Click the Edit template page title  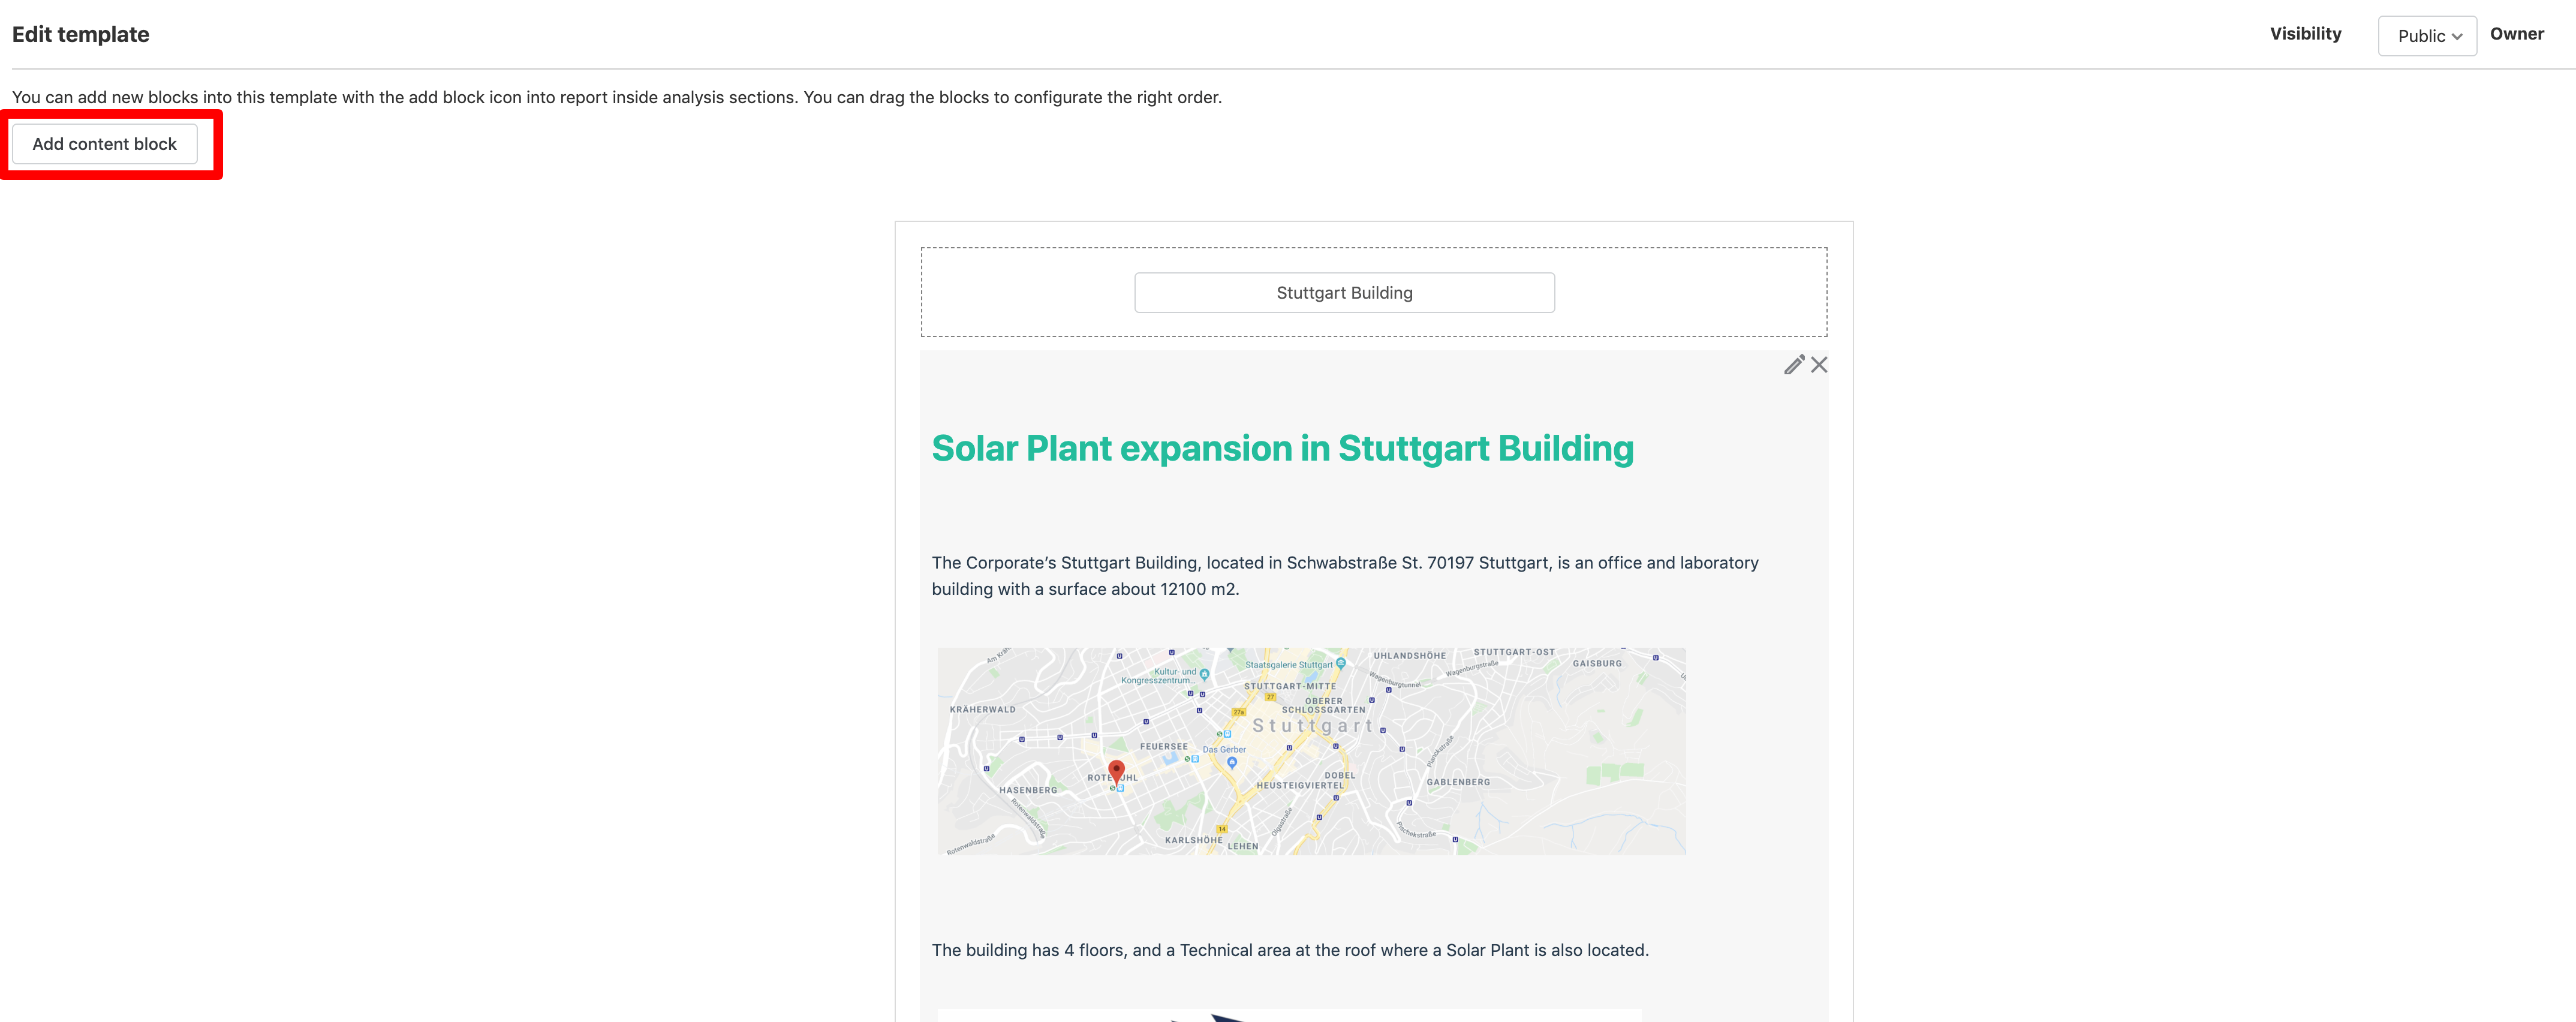[x=80, y=35]
